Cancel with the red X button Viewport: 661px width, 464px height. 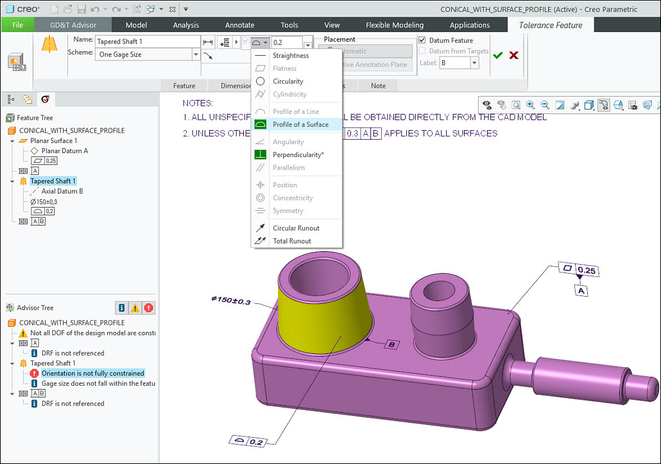[x=514, y=55]
